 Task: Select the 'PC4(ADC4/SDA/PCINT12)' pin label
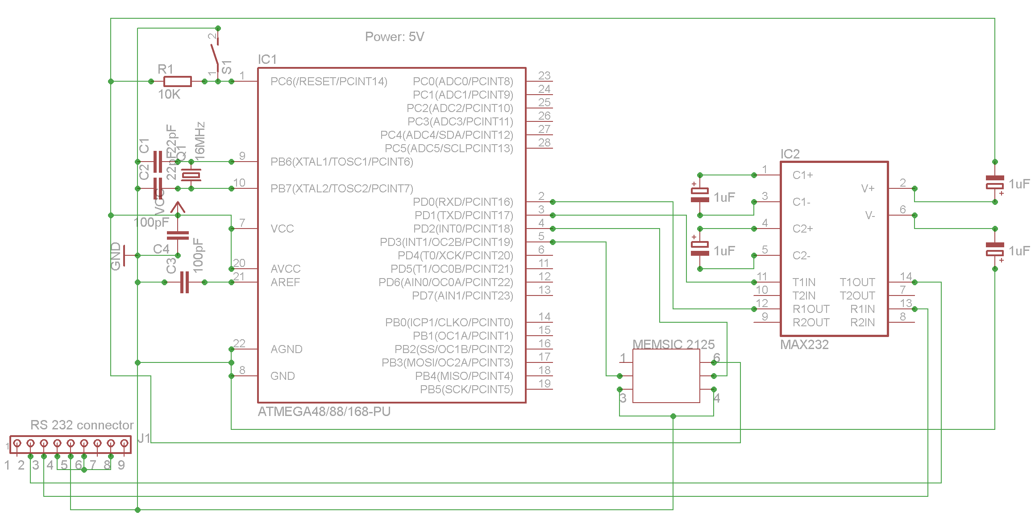[x=447, y=135]
